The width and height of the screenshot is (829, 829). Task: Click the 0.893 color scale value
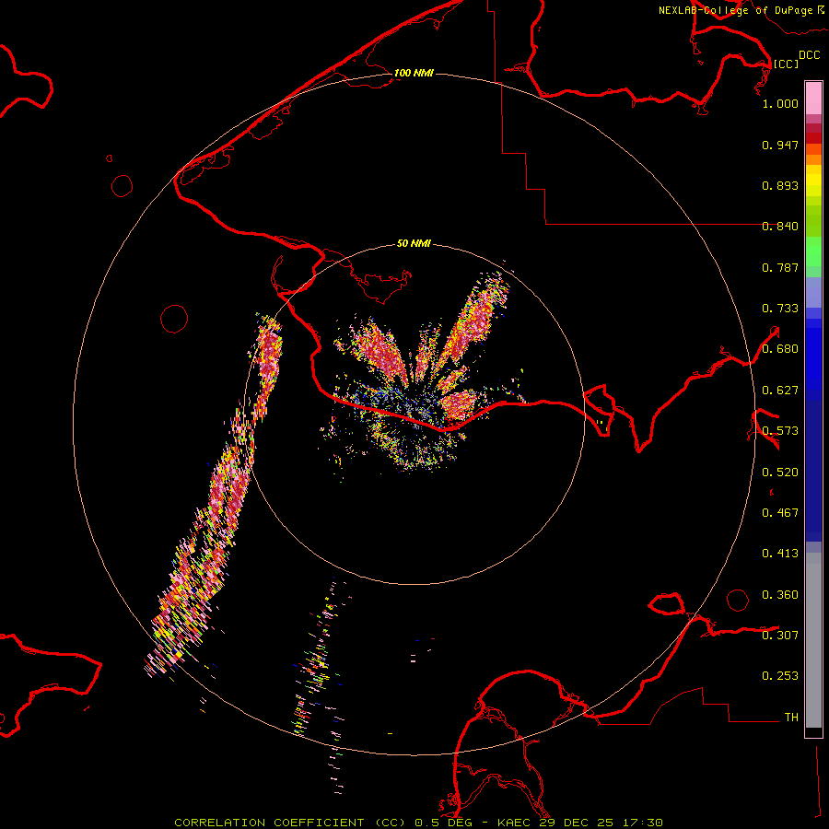(780, 185)
